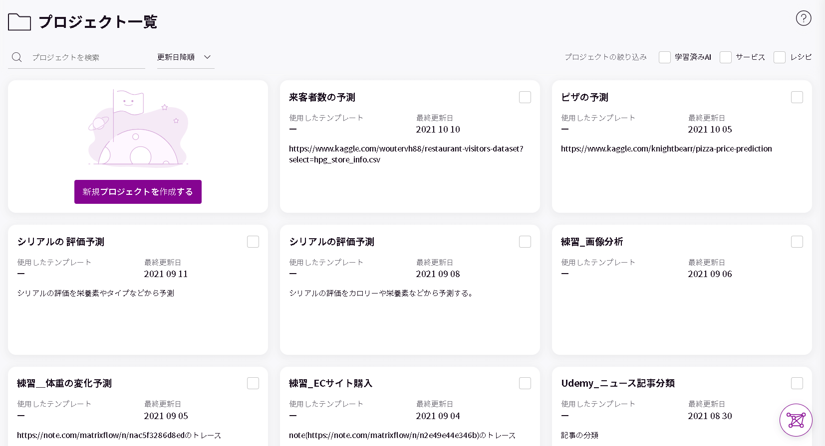Image resolution: width=825 pixels, height=446 pixels.
Task: Click description シリアルの評価を栄養素やタイプなどから予測
Action: pyautogui.click(x=96, y=293)
